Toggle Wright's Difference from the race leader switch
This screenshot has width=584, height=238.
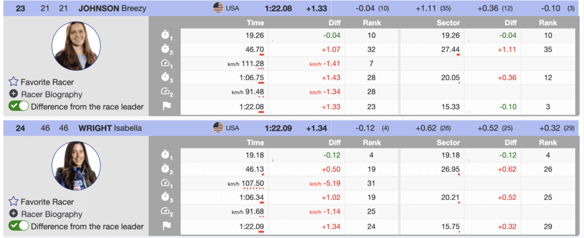(19, 226)
